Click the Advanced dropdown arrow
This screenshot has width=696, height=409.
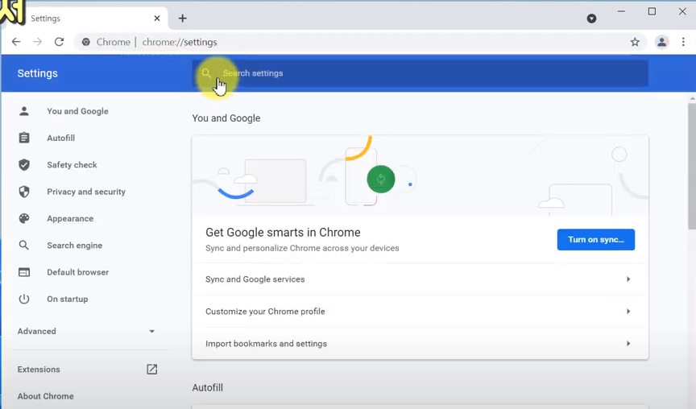coord(151,332)
